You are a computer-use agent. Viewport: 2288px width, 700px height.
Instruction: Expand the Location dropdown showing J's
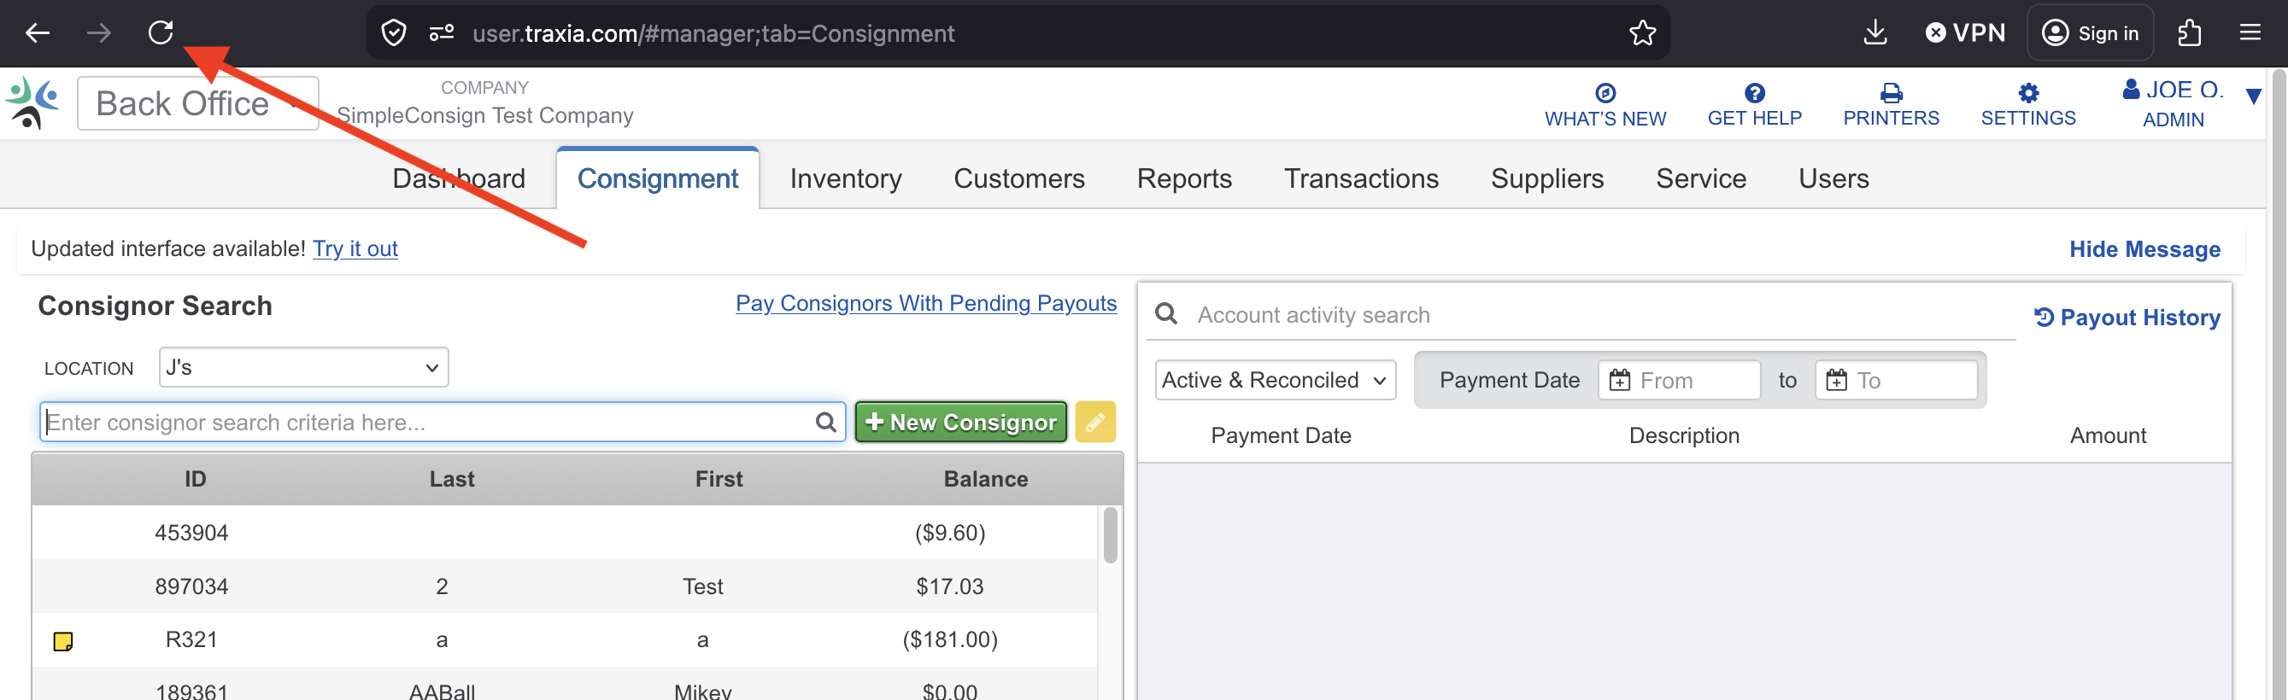303,367
